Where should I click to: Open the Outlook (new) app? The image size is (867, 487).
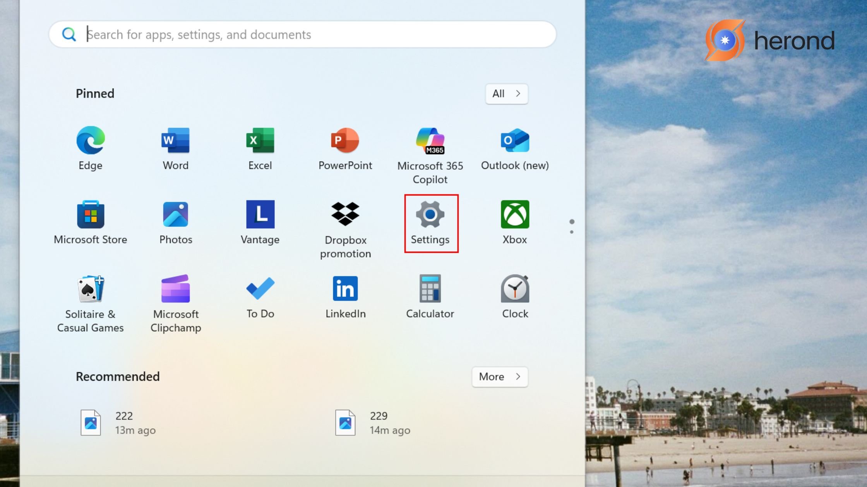point(515,140)
